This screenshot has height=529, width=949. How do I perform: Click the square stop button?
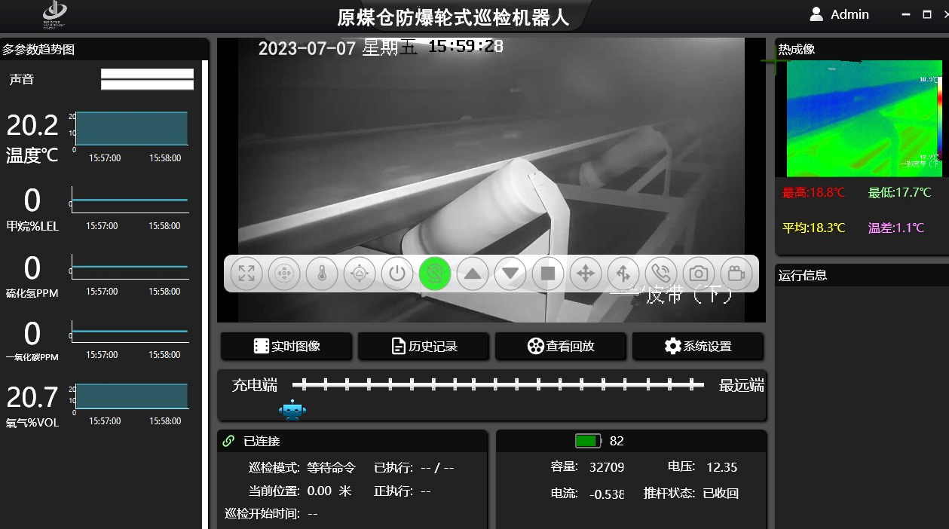point(548,274)
